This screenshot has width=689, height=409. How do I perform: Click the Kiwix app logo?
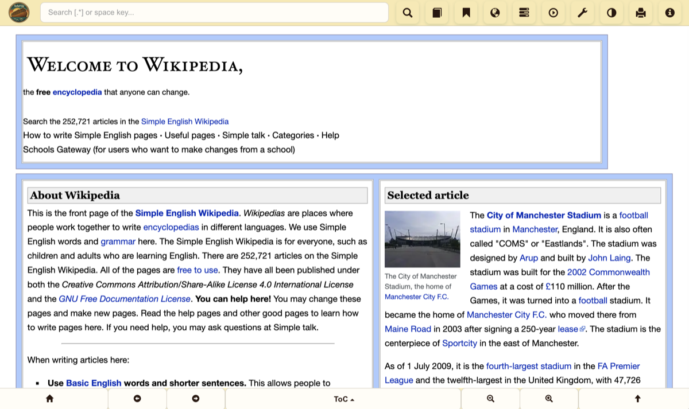19,13
